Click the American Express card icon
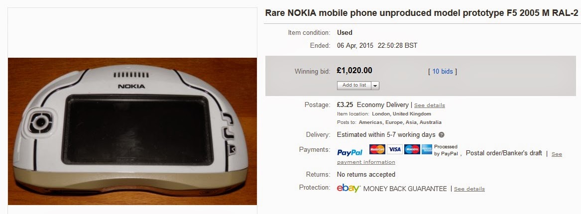The image size is (581, 214). [x=427, y=149]
